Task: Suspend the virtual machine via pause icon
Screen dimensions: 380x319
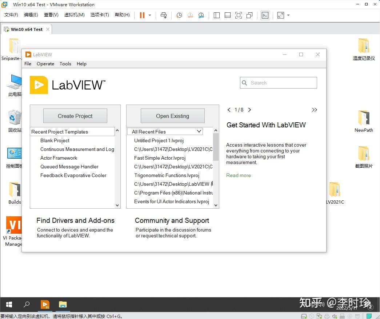Action: pyautogui.click(x=141, y=15)
